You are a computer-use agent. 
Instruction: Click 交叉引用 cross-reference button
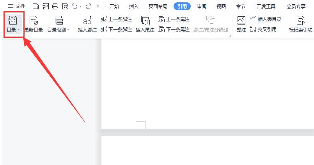(x=263, y=30)
